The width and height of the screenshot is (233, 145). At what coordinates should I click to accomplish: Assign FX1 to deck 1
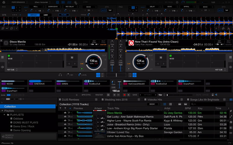click(13, 7)
